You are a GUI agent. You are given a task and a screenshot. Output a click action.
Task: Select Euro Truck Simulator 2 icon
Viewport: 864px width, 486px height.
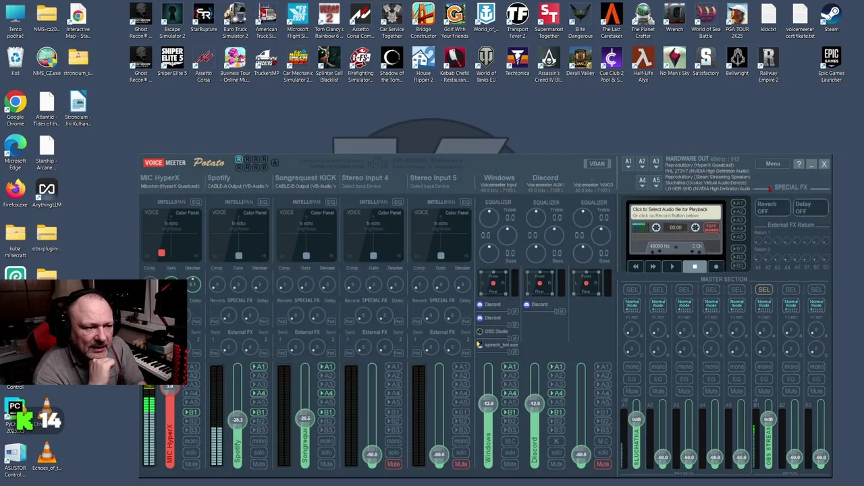235,22
